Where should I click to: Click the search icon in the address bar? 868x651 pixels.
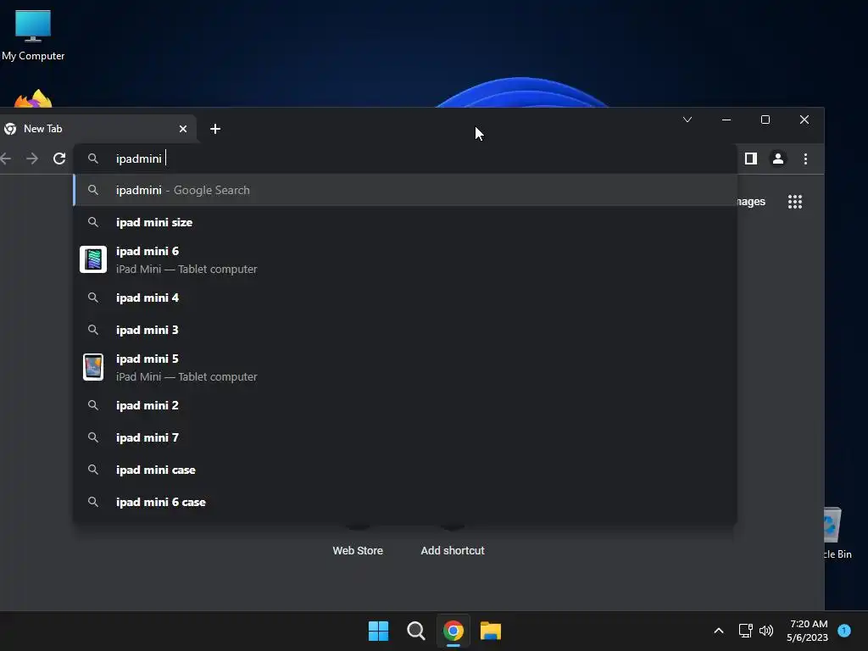[x=93, y=159]
